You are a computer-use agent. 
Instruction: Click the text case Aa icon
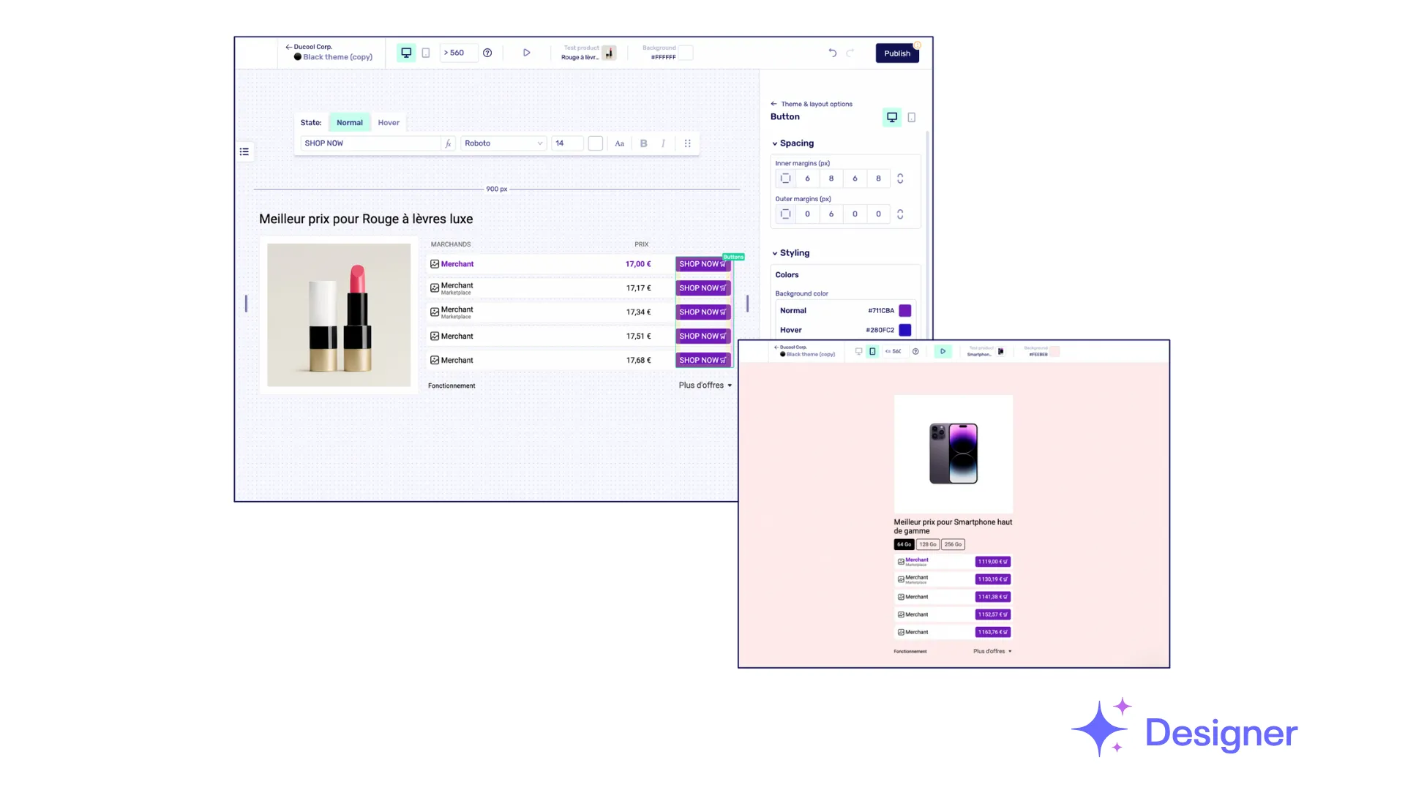[x=619, y=143]
